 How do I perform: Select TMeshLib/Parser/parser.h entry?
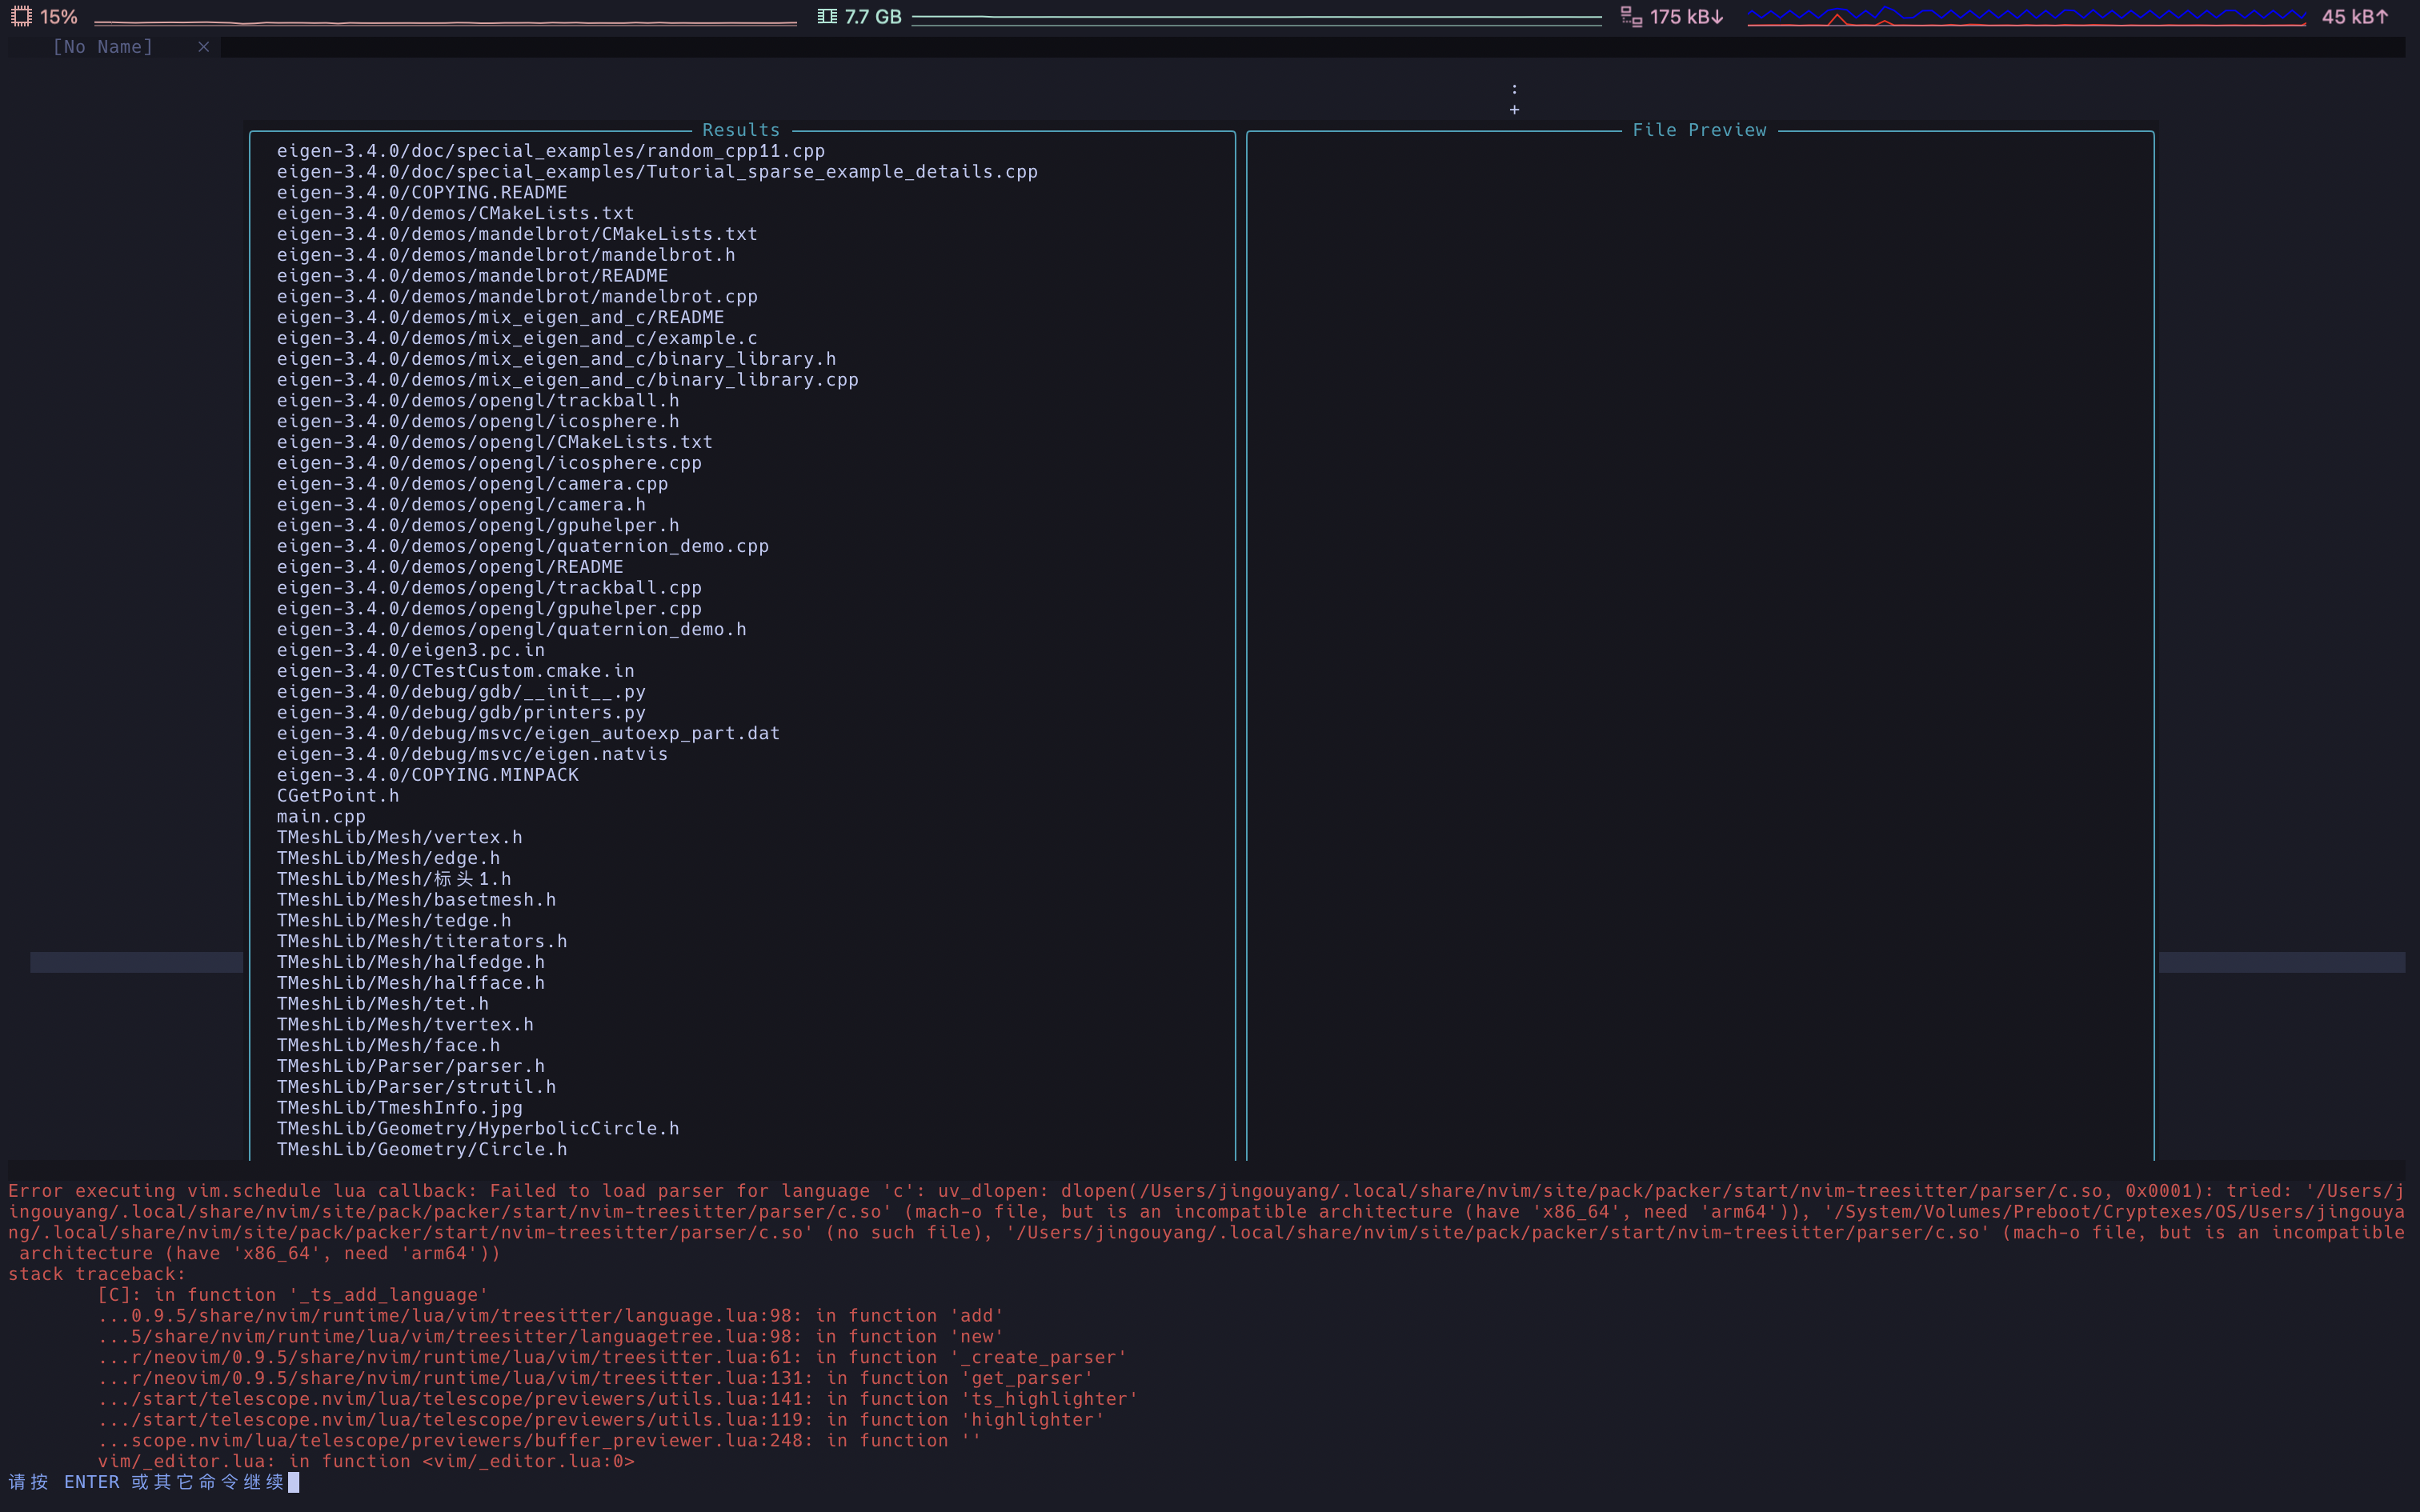tap(410, 1066)
